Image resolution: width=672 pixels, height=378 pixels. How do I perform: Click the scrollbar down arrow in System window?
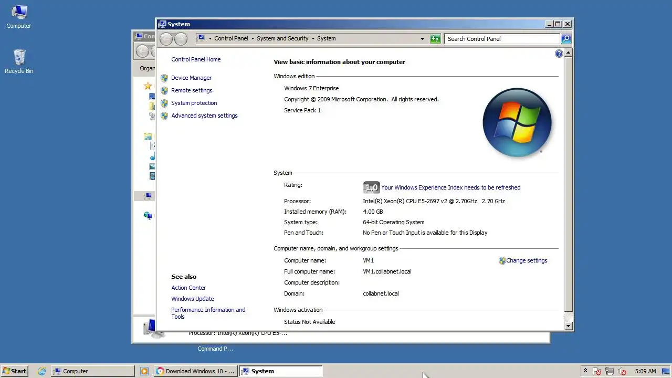568,326
